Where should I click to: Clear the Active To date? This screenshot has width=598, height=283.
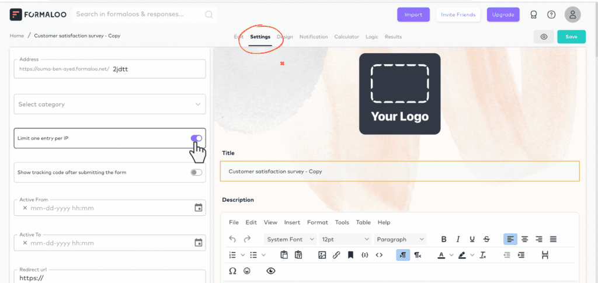25,243
